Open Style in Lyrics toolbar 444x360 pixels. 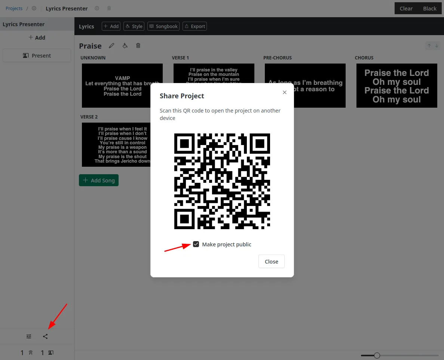tap(134, 26)
